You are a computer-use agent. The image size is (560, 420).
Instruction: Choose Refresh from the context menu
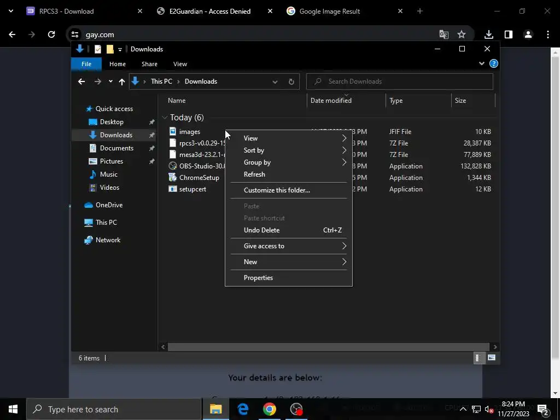tap(289, 174)
